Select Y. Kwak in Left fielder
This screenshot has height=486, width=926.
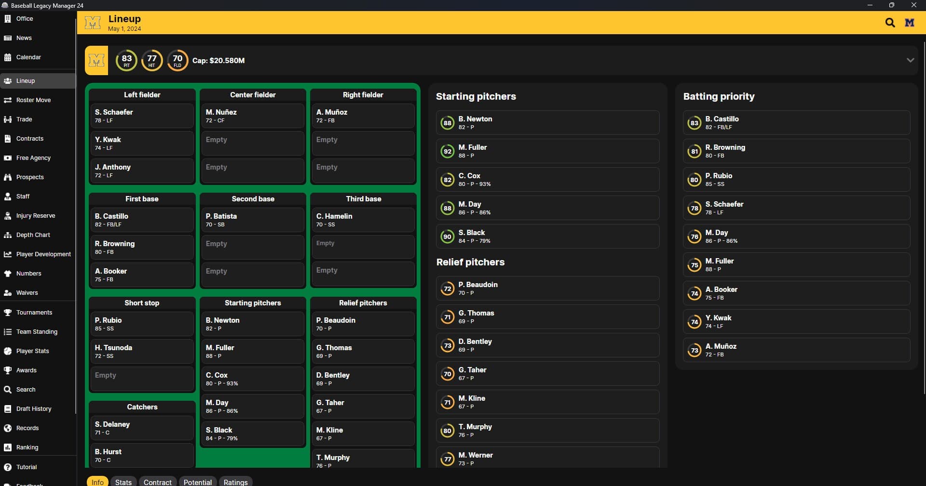point(142,143)
